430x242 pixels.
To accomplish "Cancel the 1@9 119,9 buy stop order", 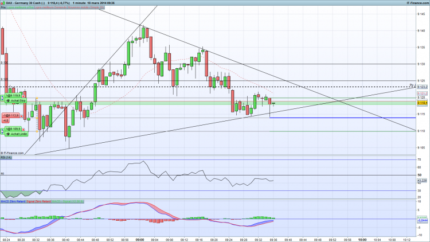I will coord(24,96).
